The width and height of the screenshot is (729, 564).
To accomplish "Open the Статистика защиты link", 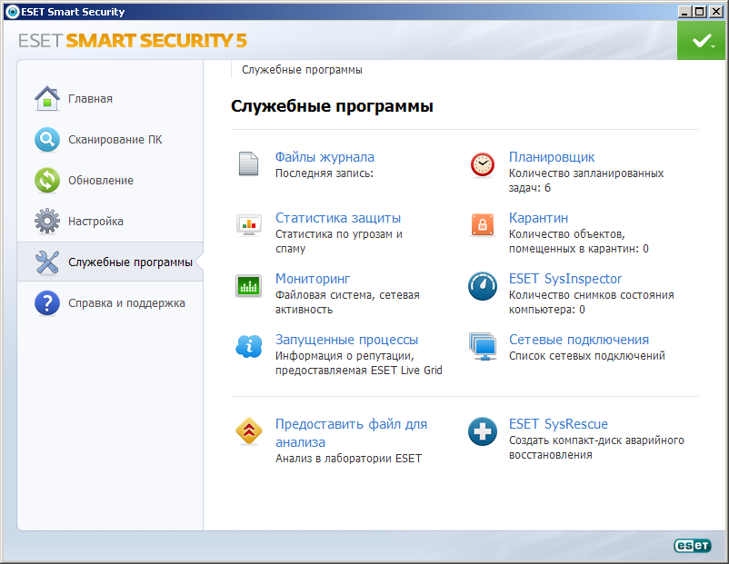I will click(x=338, y=218).
